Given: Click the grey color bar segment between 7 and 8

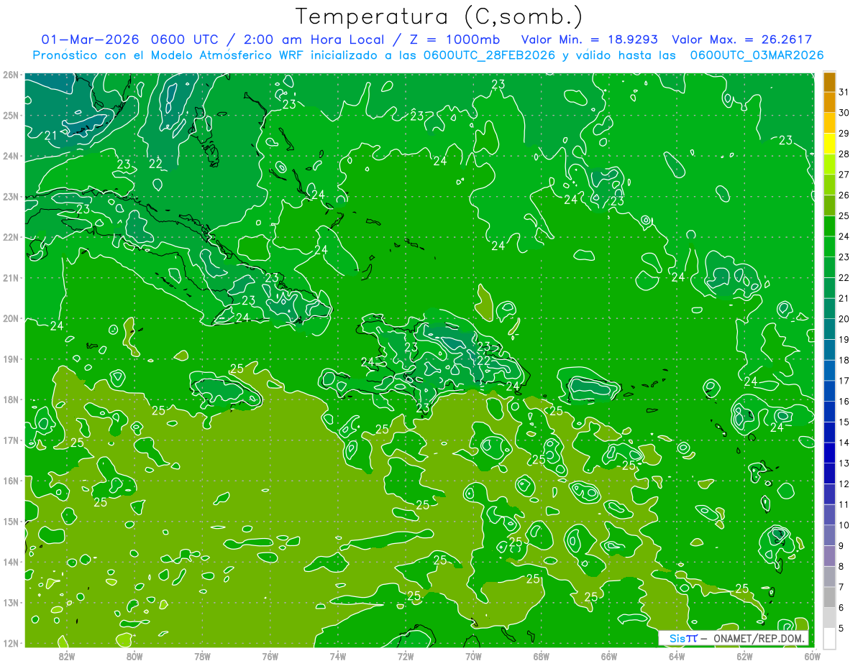Looking at the screenshot, I should [x=829, y=577].
